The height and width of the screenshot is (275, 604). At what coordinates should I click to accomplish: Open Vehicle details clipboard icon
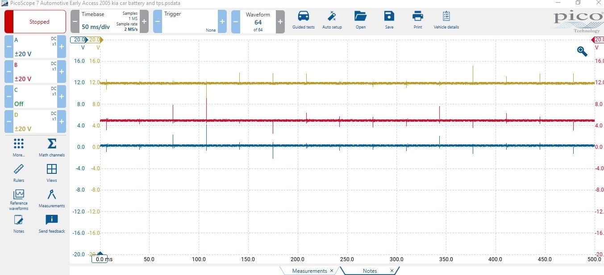446,17
